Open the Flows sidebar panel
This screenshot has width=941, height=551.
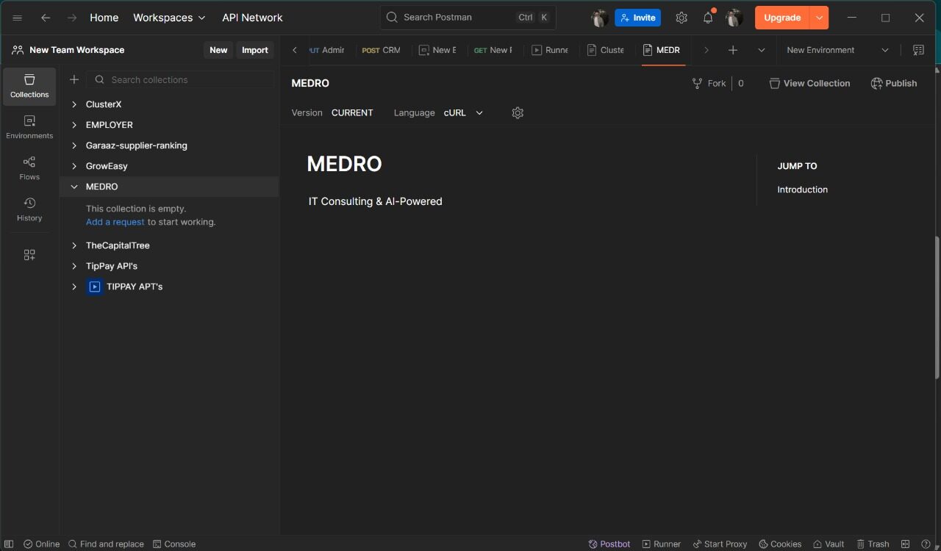coord(29,166)
